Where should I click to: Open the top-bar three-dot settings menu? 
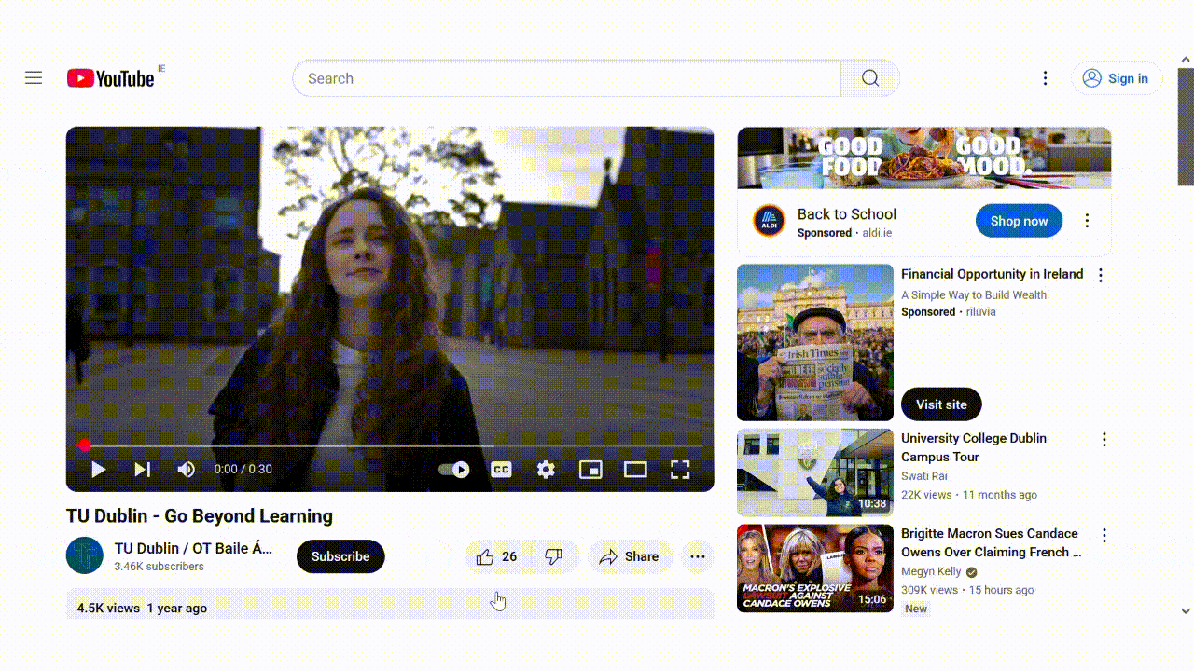coord(1044,78)
